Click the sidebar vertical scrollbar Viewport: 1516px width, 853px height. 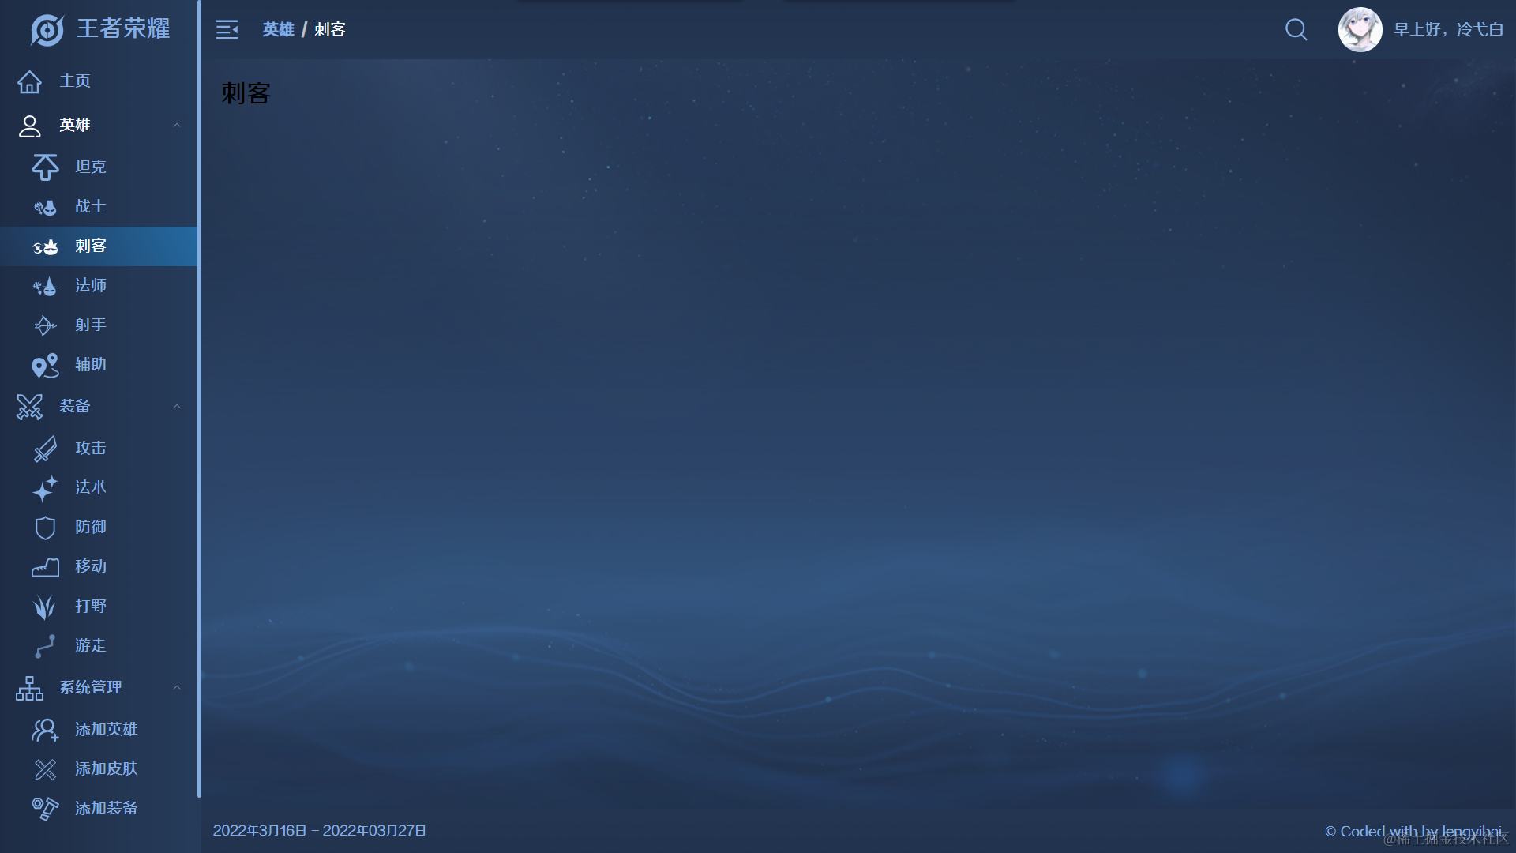coord(199,395)
